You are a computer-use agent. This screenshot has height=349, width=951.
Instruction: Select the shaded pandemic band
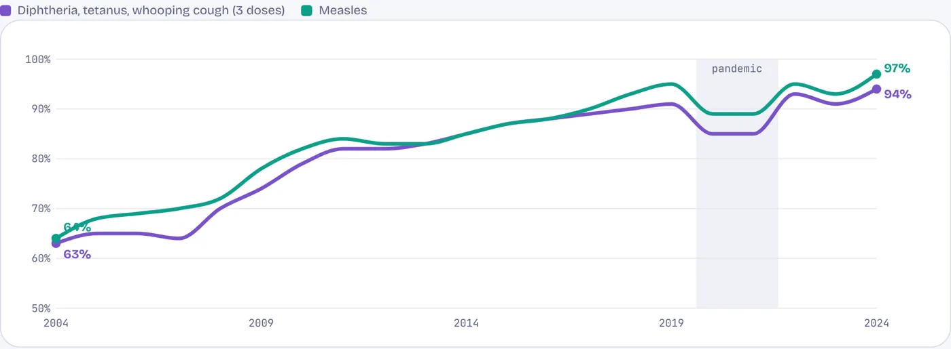click(737, 184)
